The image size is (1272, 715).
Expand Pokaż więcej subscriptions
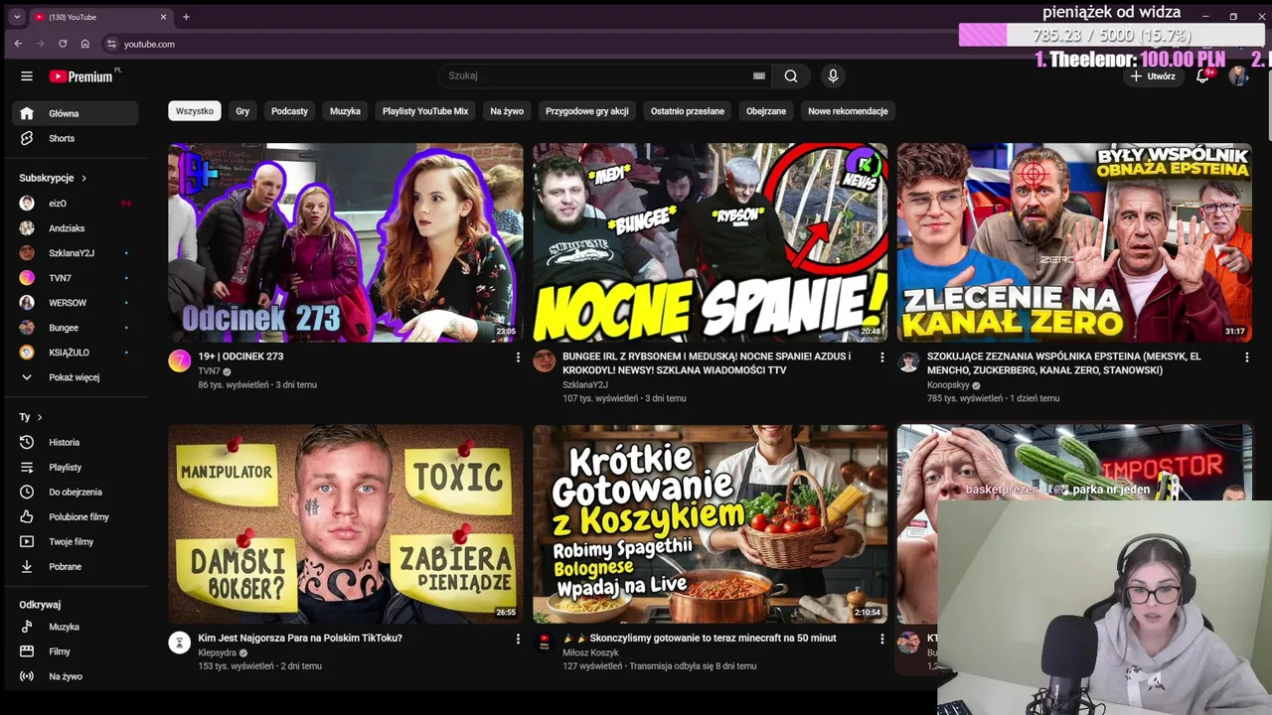click(x=76, y=377)
